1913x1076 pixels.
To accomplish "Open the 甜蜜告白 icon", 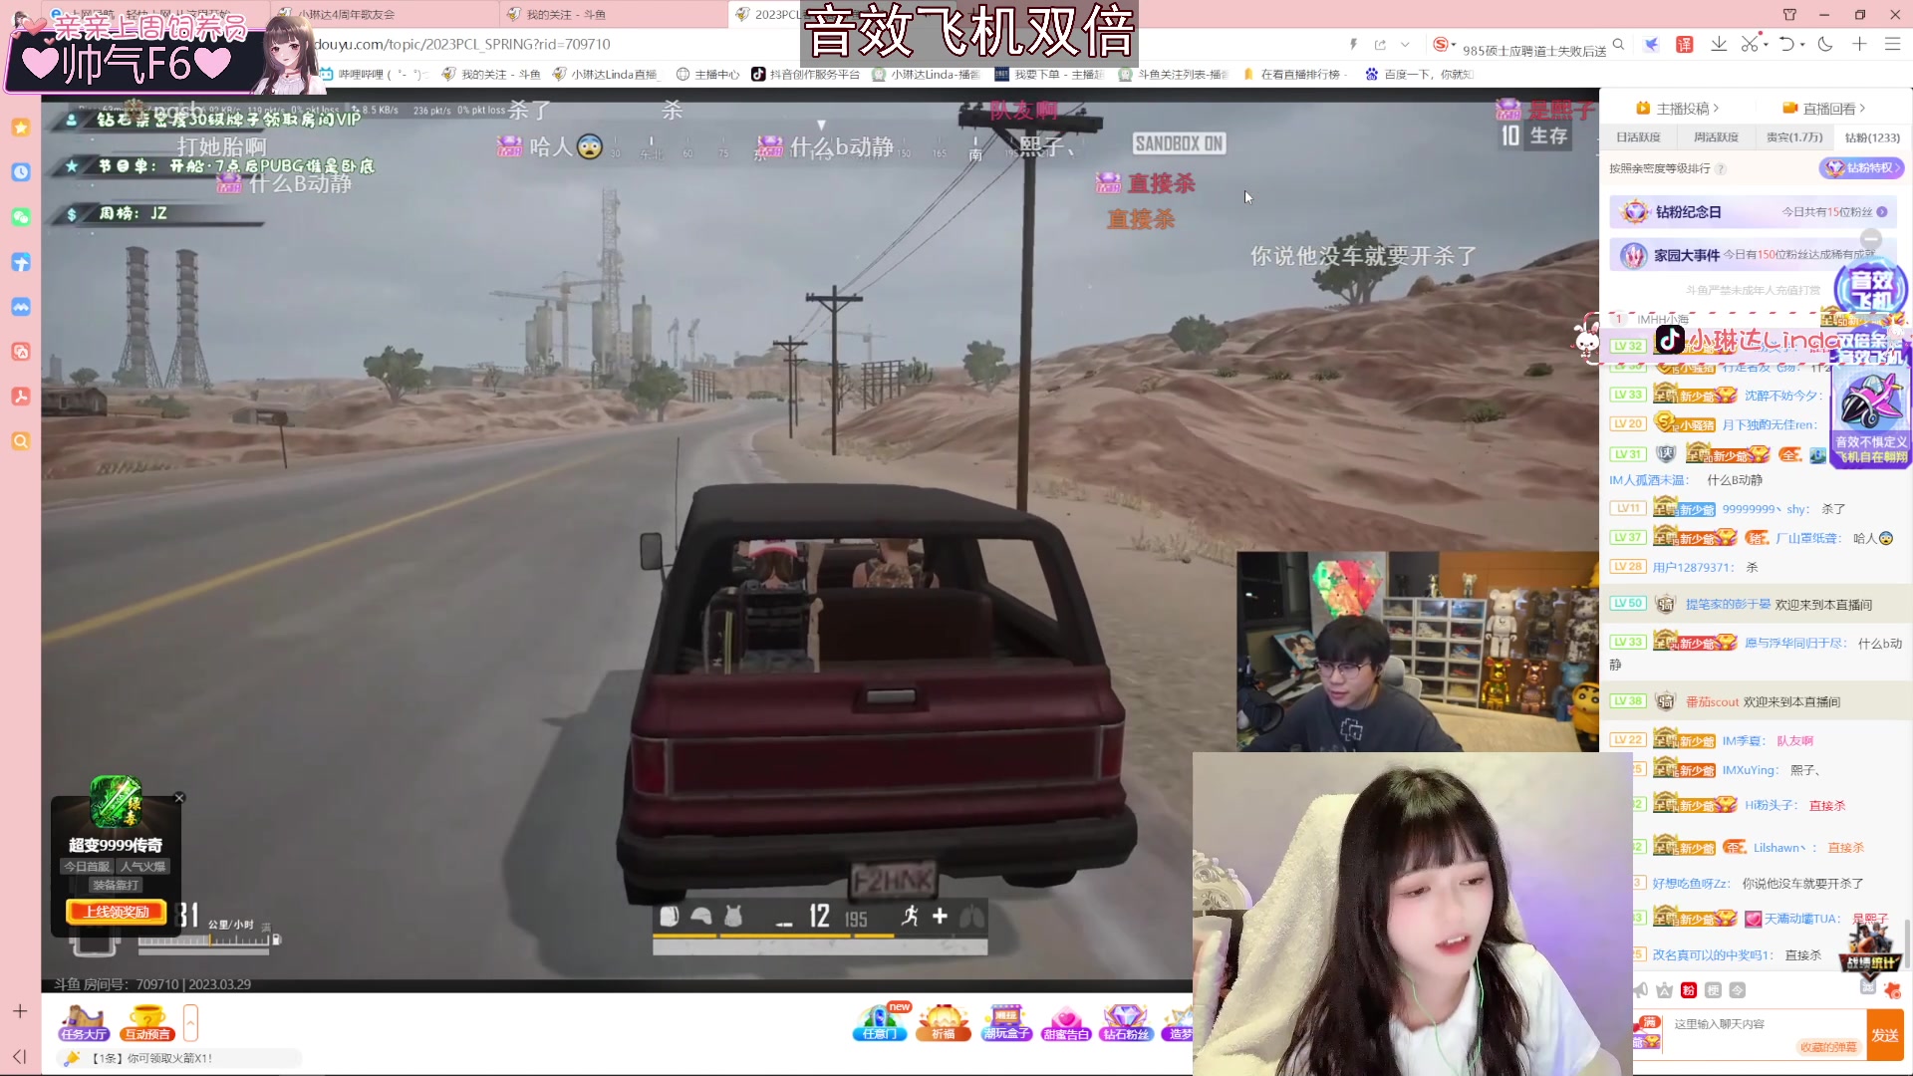I will coord(1065,1023).
